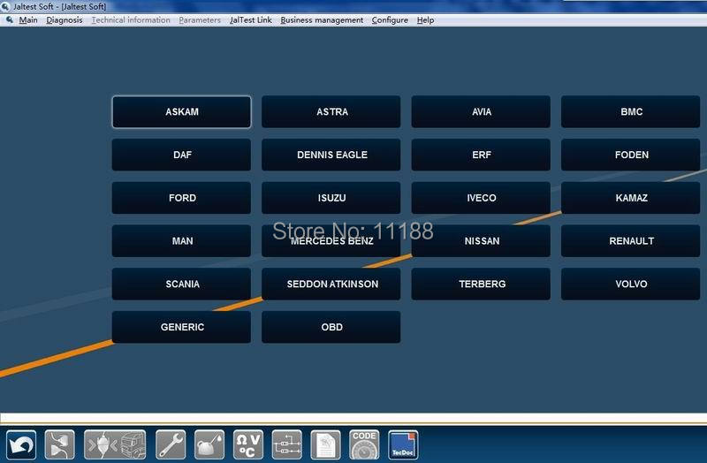This screenshot has width=707, height=463.
Task: Select the ASKAM brand button
Action: coord(182,112)
